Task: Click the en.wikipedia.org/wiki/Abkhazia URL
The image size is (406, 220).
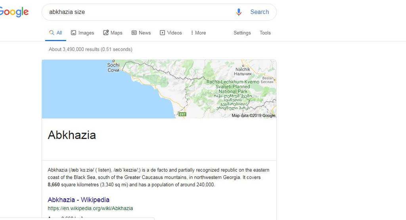Action: click(x=90, y=208)
